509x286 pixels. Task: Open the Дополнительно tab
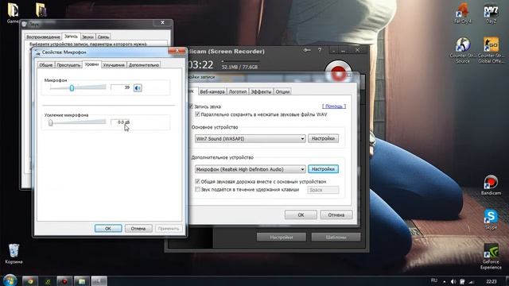[x=143, y=65]
